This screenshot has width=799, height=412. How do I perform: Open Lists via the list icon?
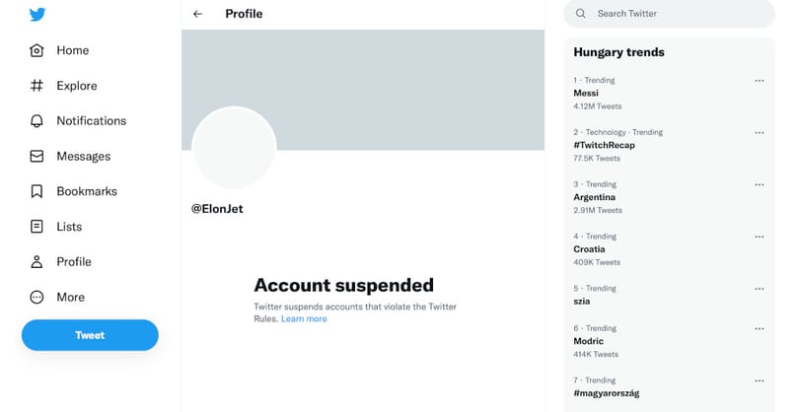pos(36,227)
